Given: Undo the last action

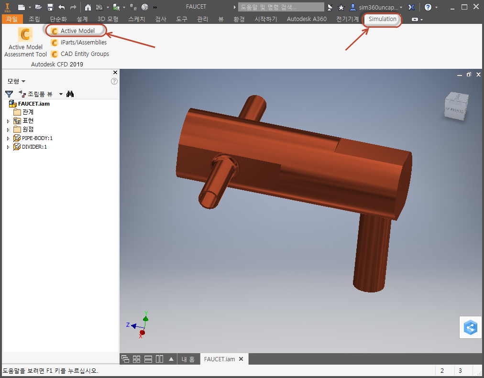Looking at the screenshot, I should coord(62,7).
